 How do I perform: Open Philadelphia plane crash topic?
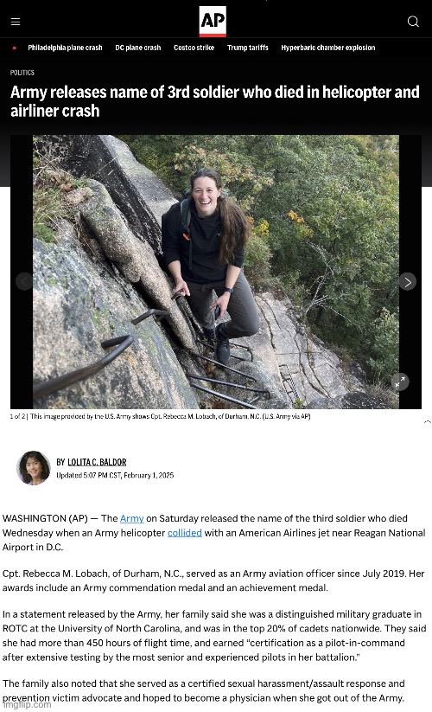coord(65,48)
